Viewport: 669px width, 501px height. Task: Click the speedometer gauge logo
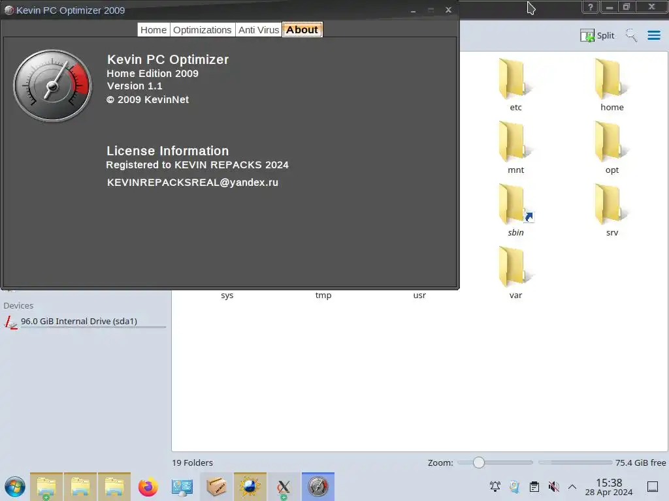52,85
